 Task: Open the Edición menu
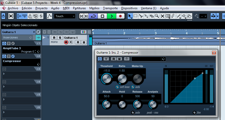[27, 8]
